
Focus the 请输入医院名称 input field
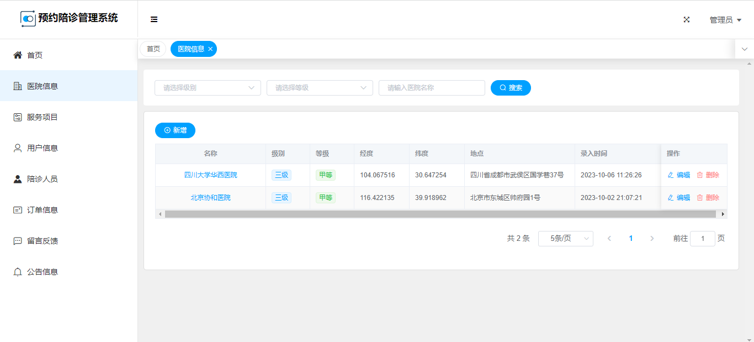pyautogui.click(x=432, y=88)
